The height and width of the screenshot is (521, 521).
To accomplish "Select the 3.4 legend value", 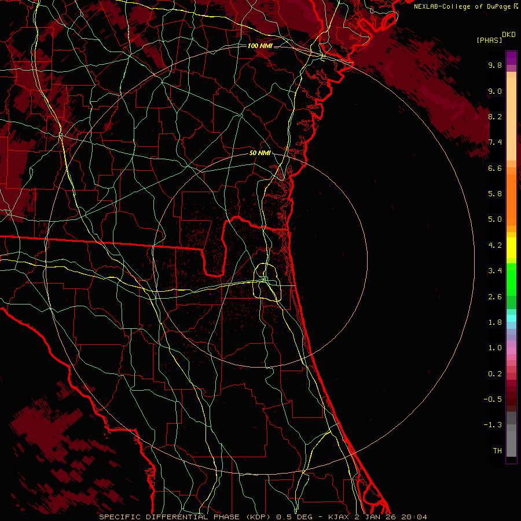I will click(495, 271).
